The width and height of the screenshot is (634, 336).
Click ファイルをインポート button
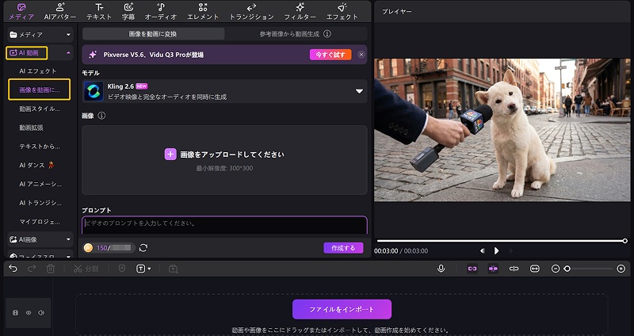(342, 309)
